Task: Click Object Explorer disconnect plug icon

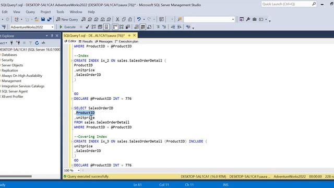Action: [18, 43]
